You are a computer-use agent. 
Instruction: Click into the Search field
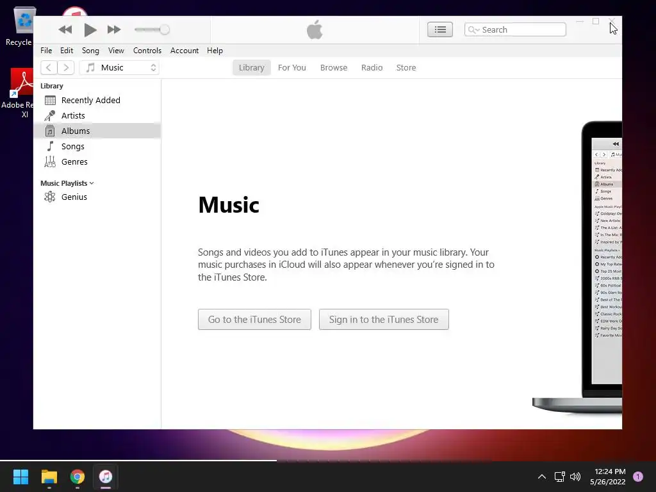tap(515, 29)
